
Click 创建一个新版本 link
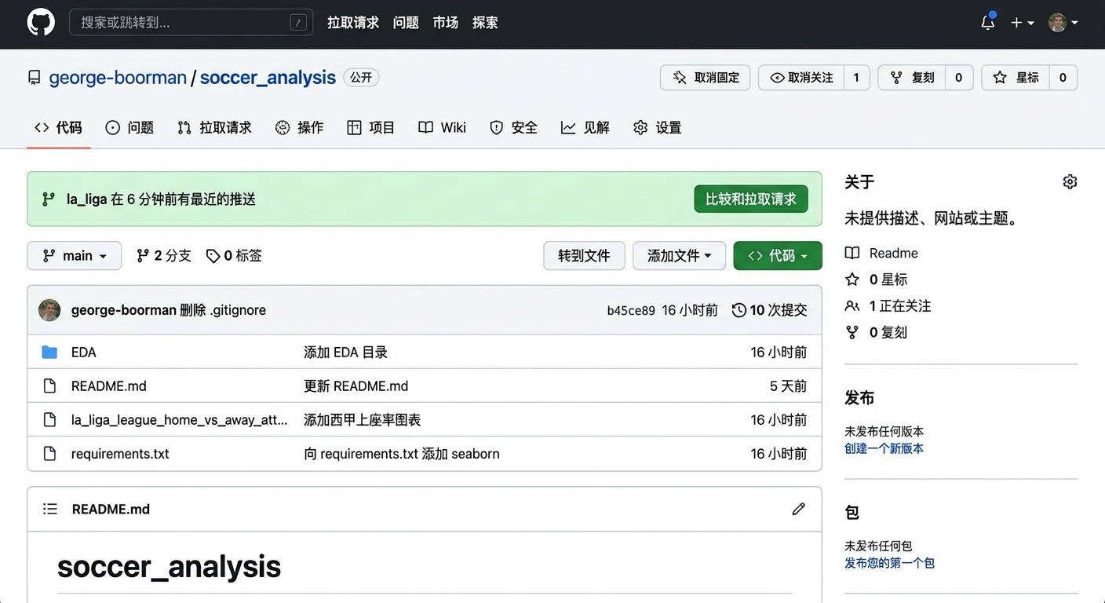click(x=884, y=448)
